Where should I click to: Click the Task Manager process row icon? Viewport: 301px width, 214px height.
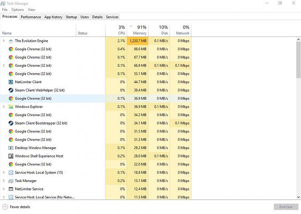coord(11,181)
